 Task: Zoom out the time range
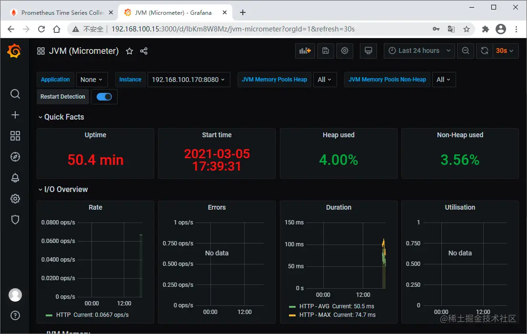(466, 51)
